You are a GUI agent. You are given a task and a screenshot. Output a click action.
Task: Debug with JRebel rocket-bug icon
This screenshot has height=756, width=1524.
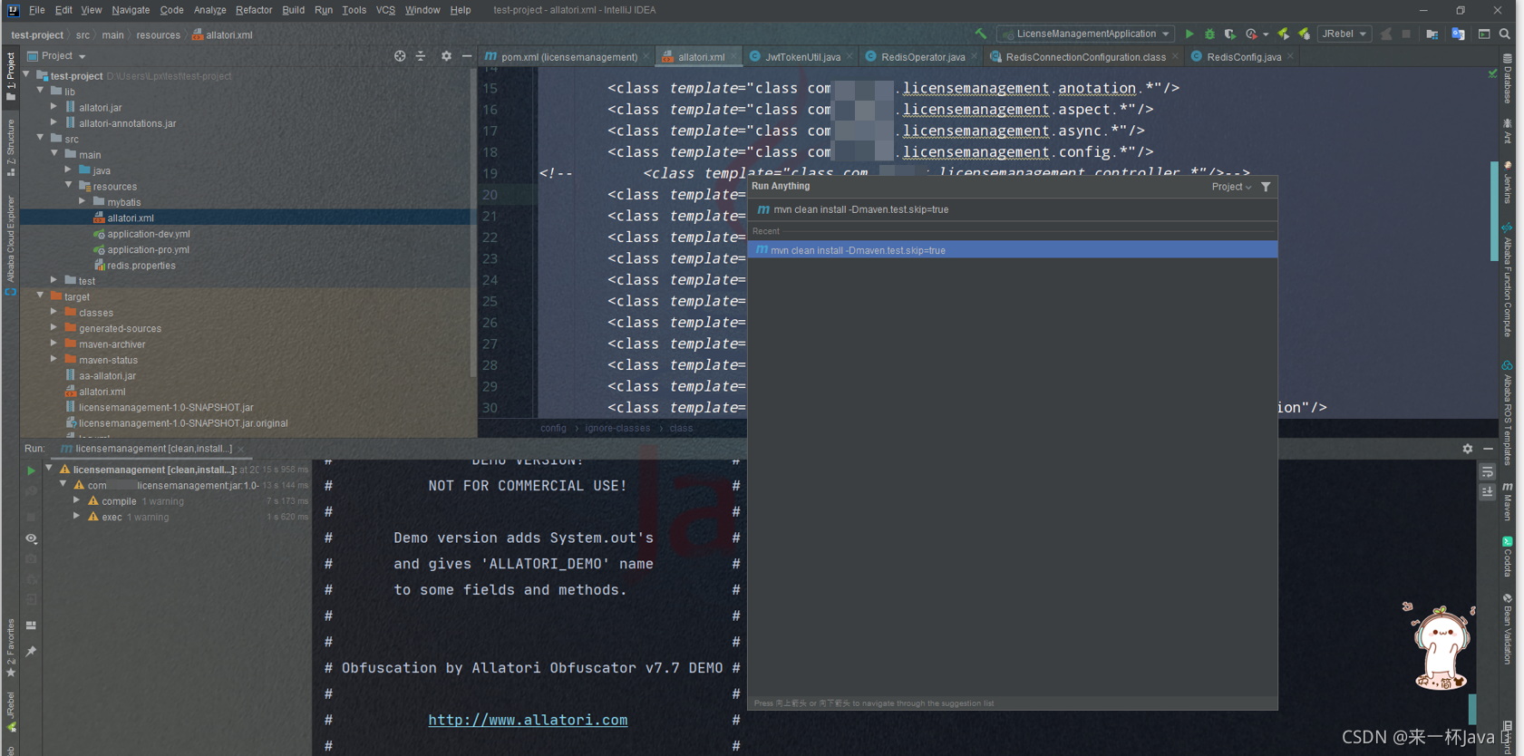1304,34
